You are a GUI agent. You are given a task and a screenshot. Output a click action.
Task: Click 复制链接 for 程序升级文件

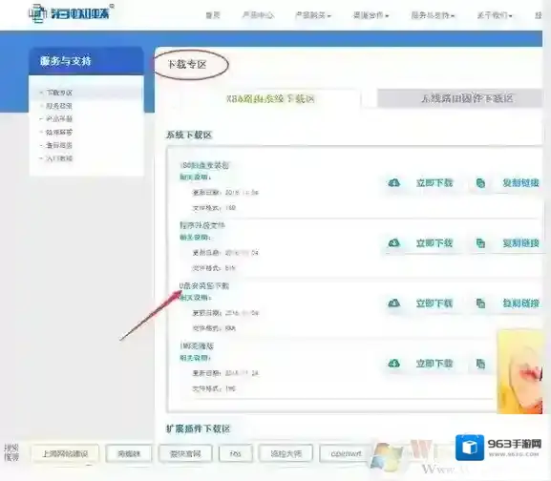coord(520,243)
